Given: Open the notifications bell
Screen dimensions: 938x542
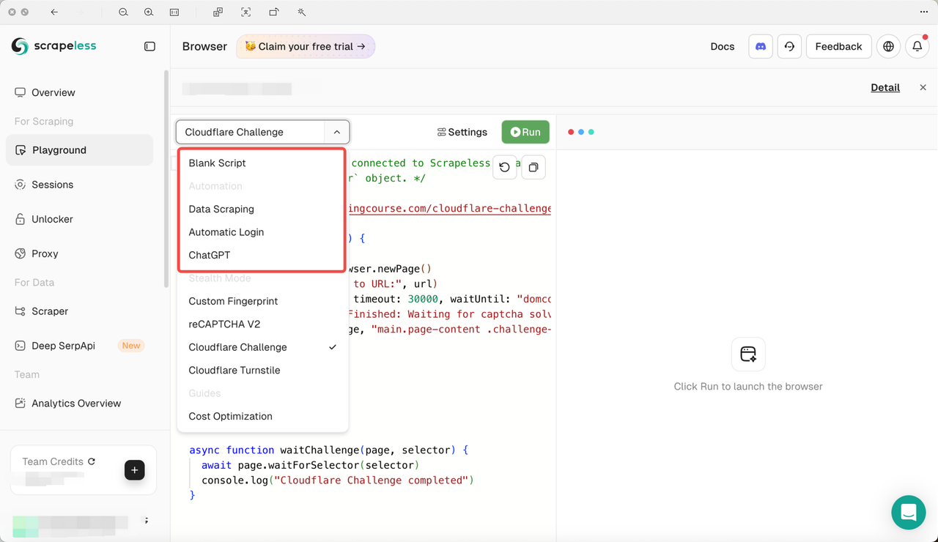Looking at the screenshot, I should click(x=917, y=46).
